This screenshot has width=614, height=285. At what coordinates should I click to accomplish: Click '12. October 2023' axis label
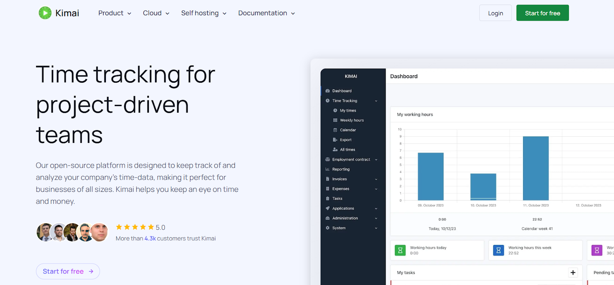click(588, 205)
